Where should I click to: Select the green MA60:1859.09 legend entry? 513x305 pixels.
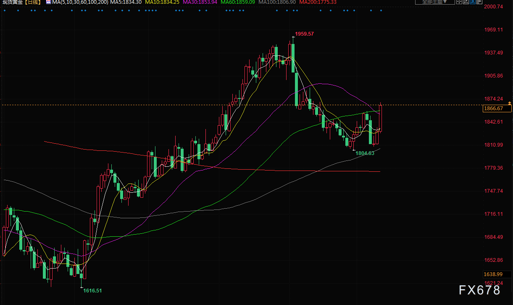click(238, 3)
